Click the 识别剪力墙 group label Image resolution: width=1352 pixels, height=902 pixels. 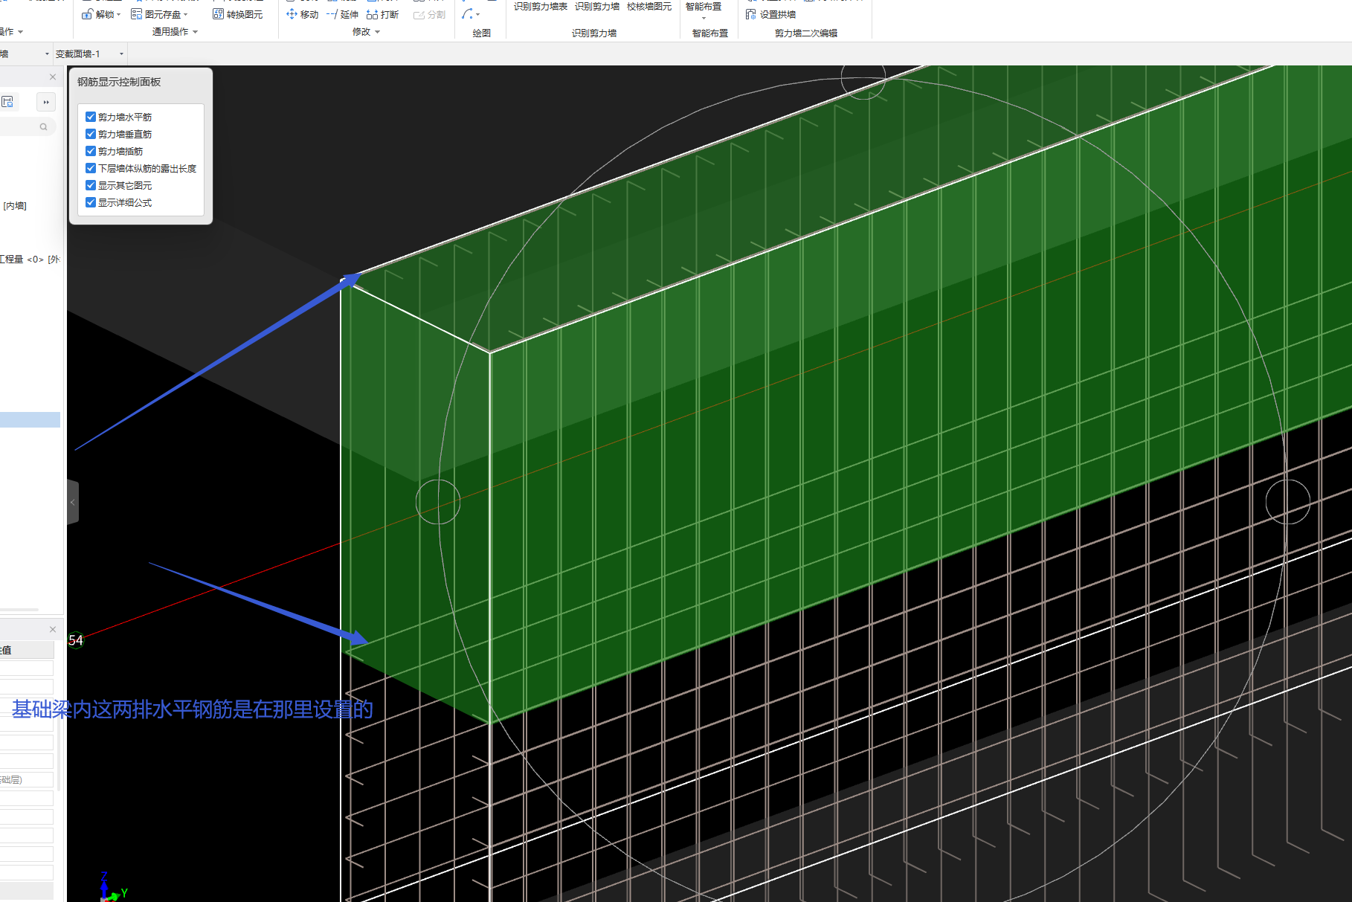pos(594,33)
